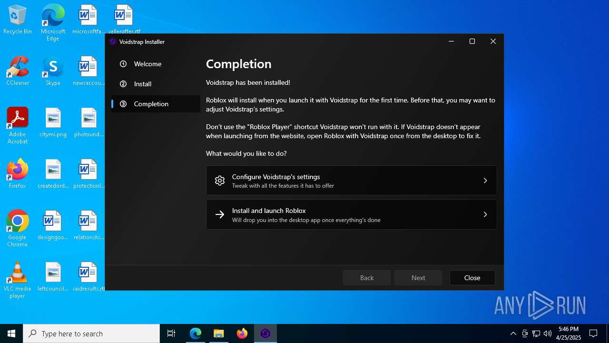Open the Skype desktop shortcut
Image resolution: width=609 pixels, height=343 pixels.
[53, 71]
